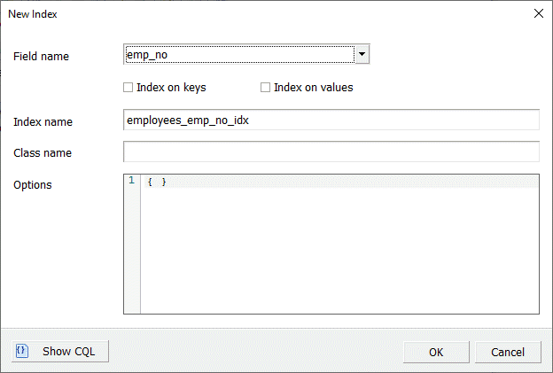Tick the Index on values checkbox
The image size is (553, 373).
(x=265, y=88)
